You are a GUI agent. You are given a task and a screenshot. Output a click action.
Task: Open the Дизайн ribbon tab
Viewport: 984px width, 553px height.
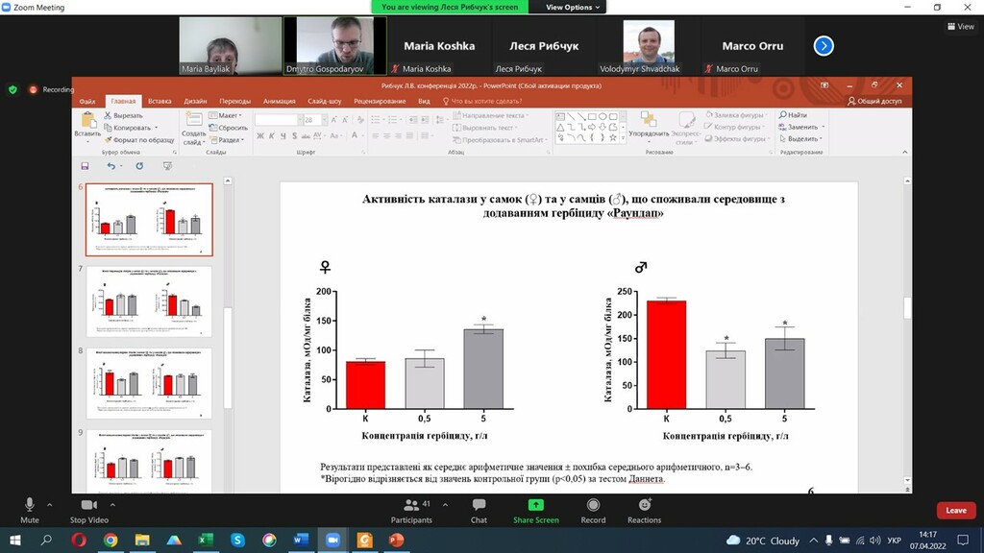point(195,101)
